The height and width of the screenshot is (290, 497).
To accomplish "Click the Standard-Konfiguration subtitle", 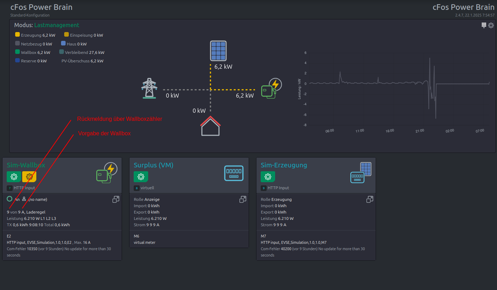I will pos(30,15).
